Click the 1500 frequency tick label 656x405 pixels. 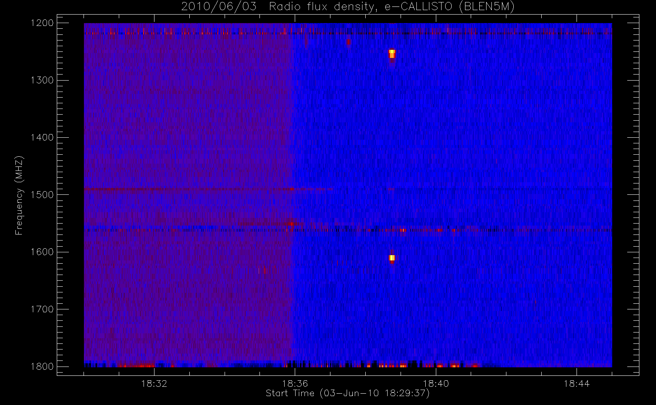click(x=42, y=195)
